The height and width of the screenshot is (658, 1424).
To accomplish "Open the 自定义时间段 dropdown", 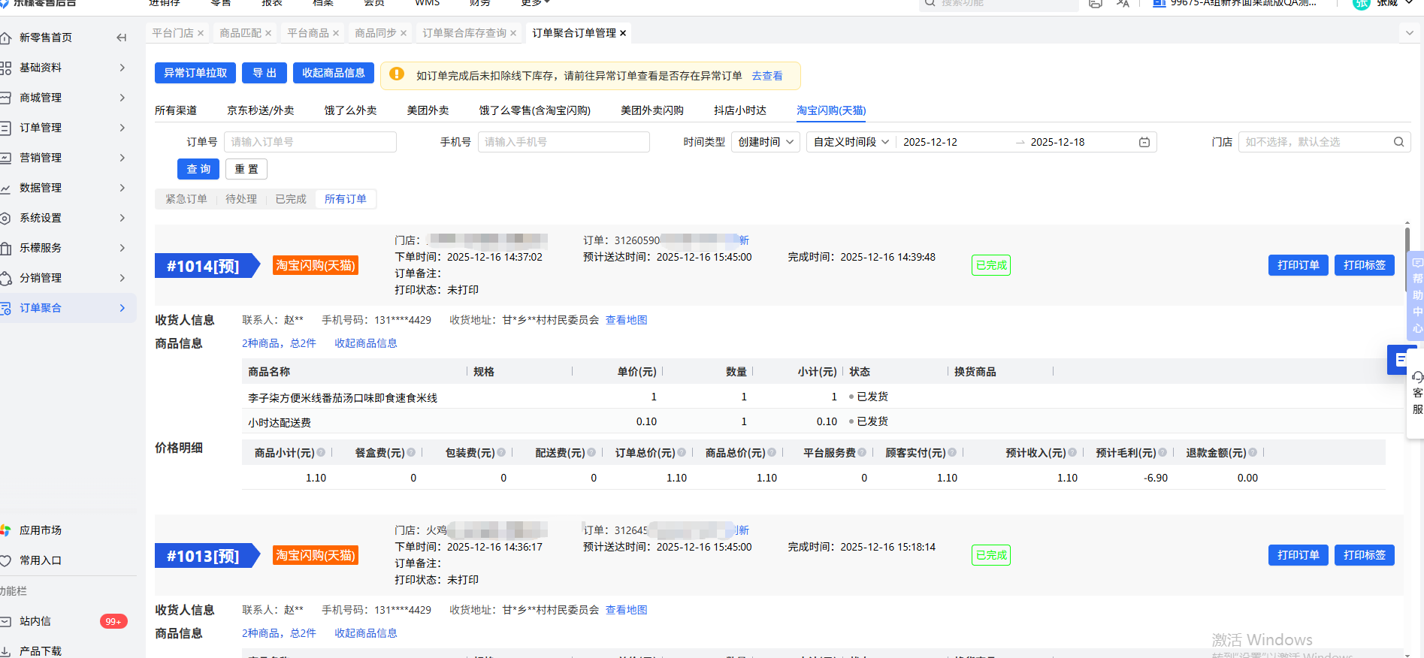I will click(851, 142).
